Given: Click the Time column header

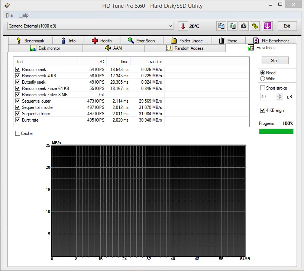Looking at the screenshot, I should 119,62.
